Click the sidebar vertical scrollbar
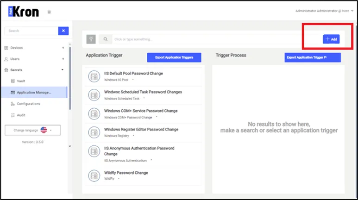Screen dimensions: 358x200 point(70,78)
